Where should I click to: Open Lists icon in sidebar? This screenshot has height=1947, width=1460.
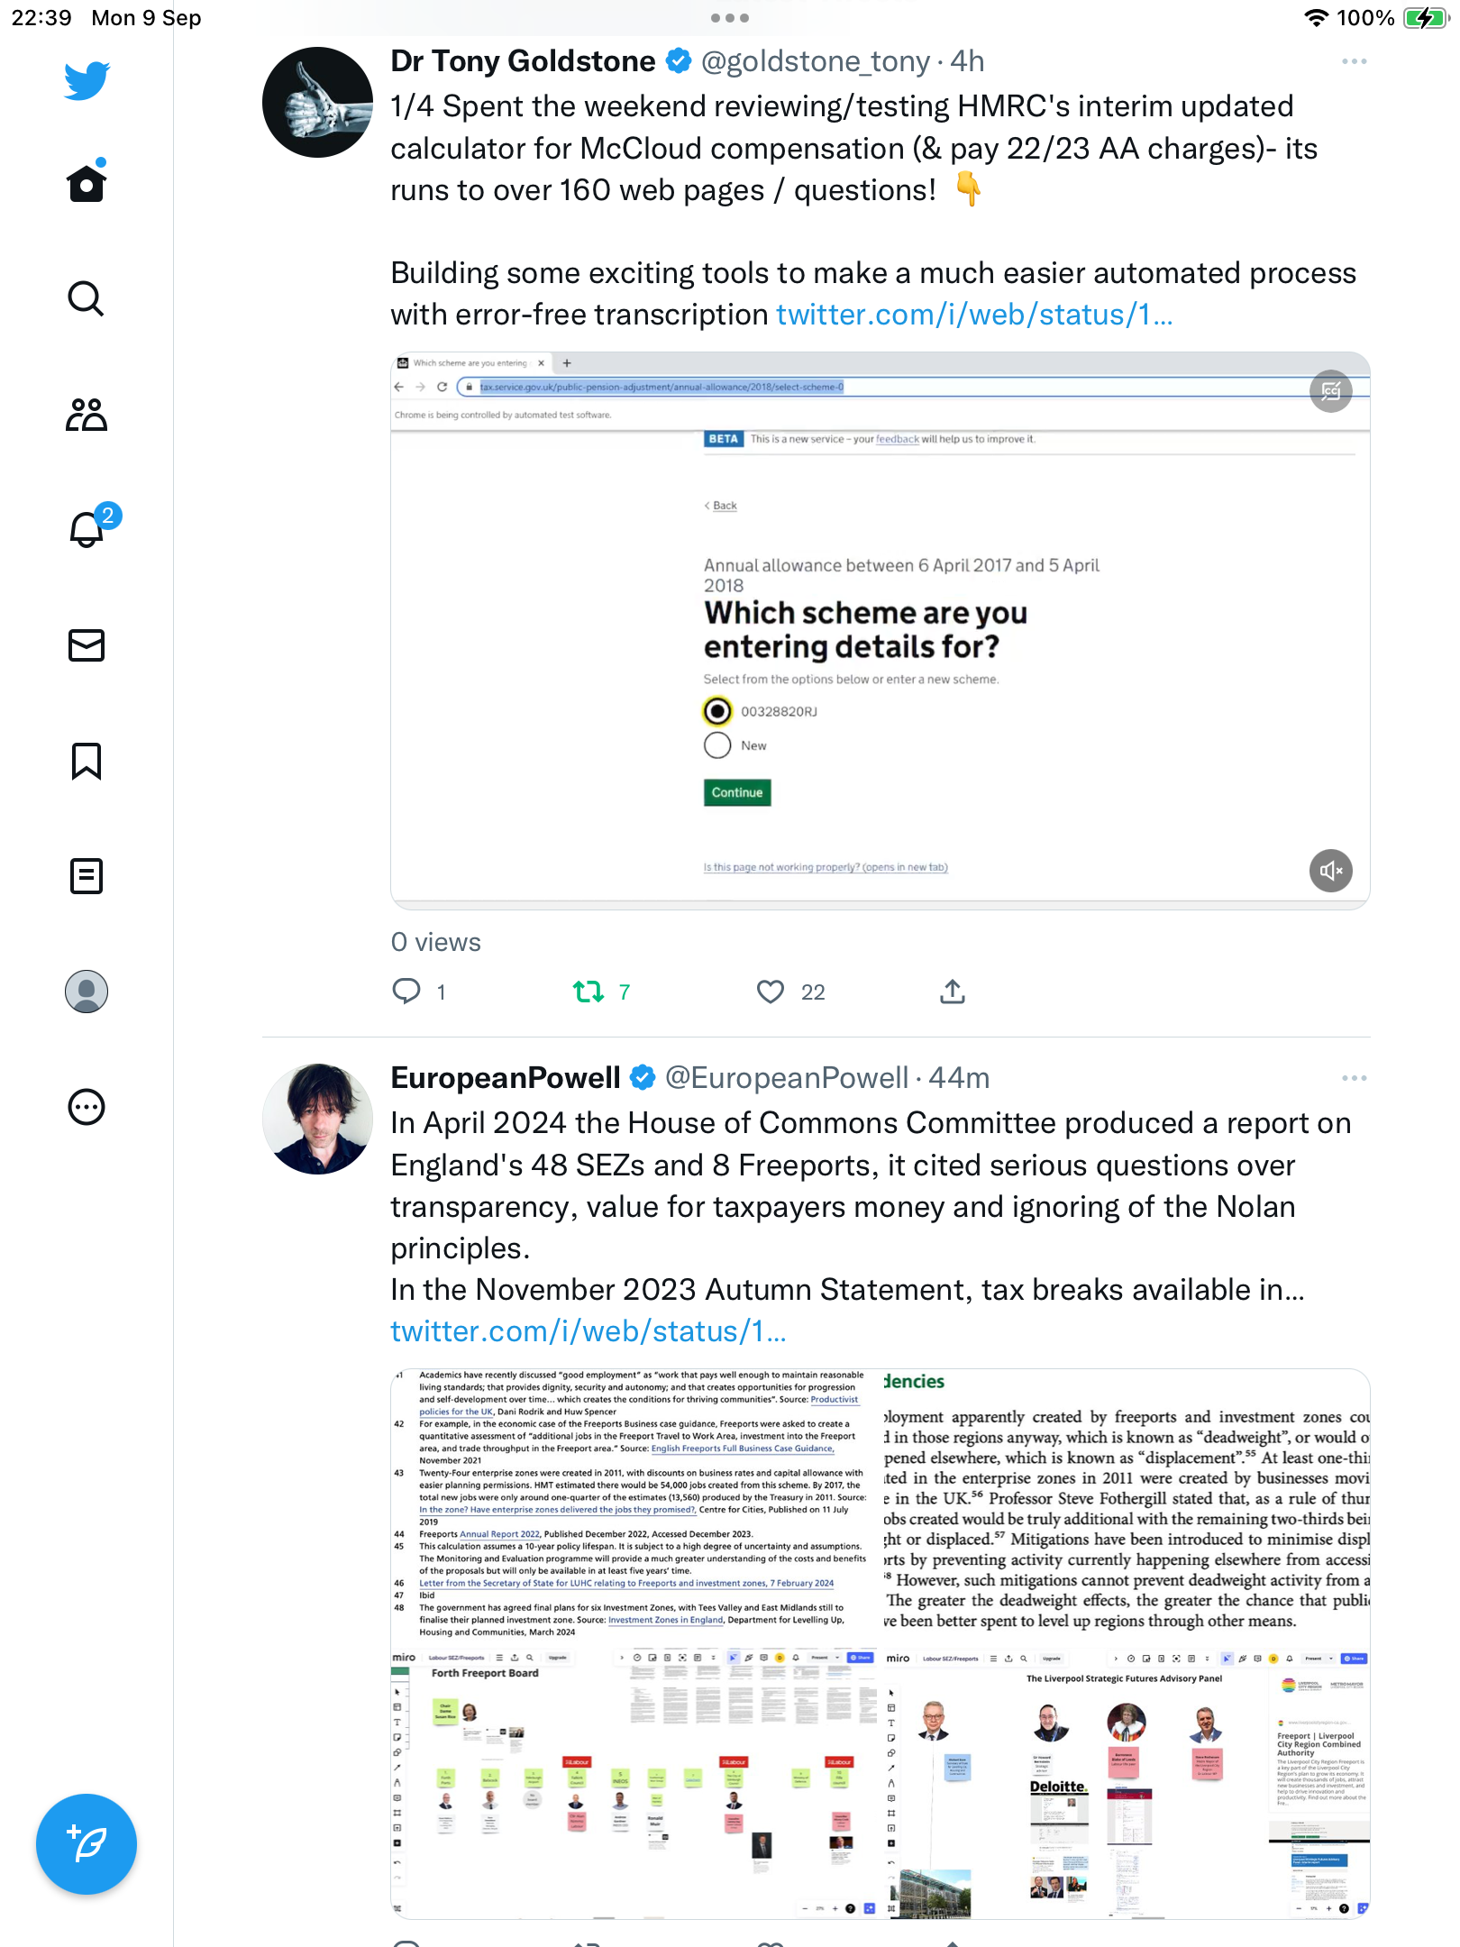click(x=87, y=876)
